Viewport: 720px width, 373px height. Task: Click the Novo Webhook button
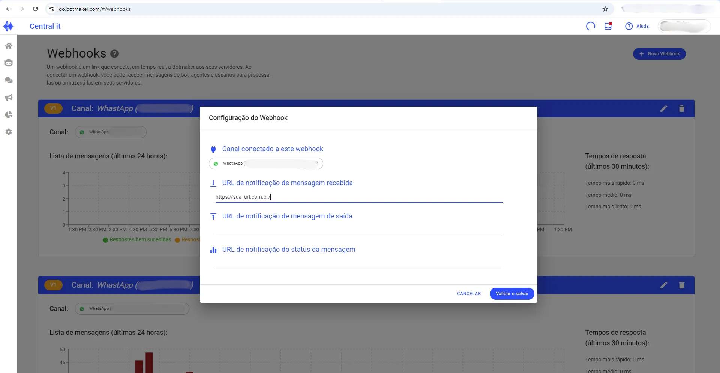659,54
